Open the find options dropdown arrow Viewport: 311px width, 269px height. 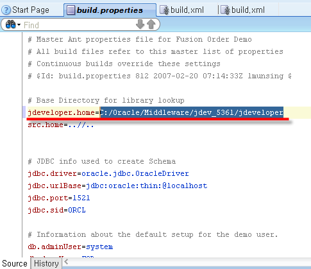[x=19, y=25]
